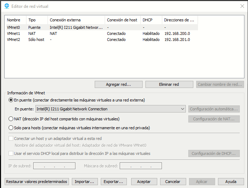Click the 'Direcciones de ...' column header
248x188 pixels.
[180, 20]
